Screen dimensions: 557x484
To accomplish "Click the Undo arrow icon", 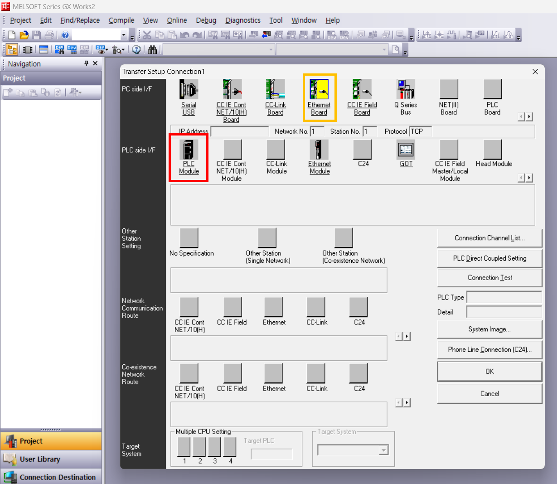I will (x=184, y=35).
